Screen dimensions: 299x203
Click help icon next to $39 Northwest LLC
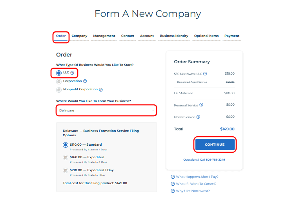(x=205, y=73)
